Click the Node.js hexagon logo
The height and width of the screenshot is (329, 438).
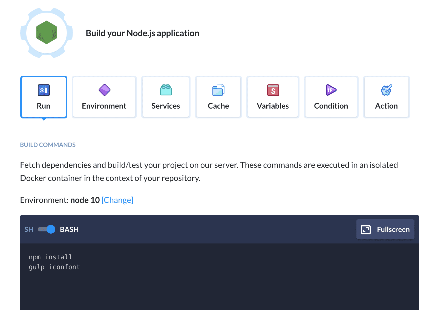click(x=47, y=32)
